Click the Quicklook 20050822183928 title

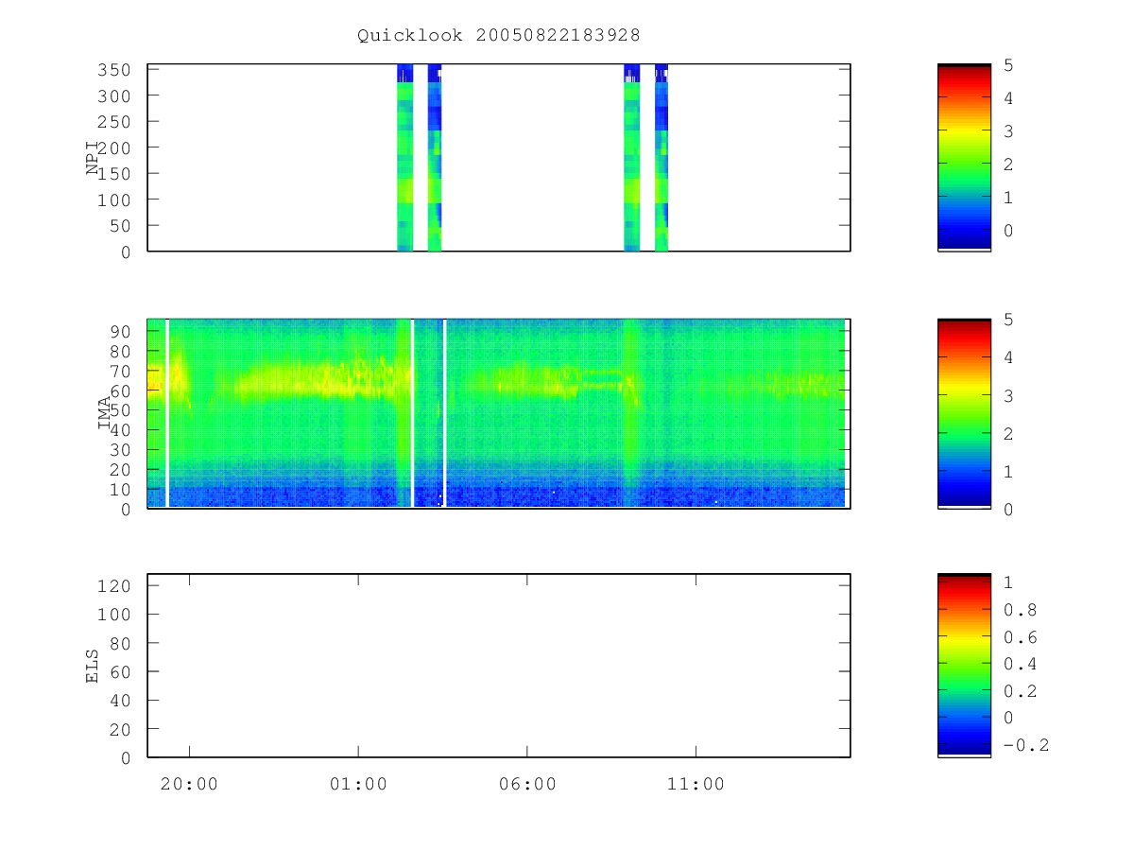pos(499,35)
